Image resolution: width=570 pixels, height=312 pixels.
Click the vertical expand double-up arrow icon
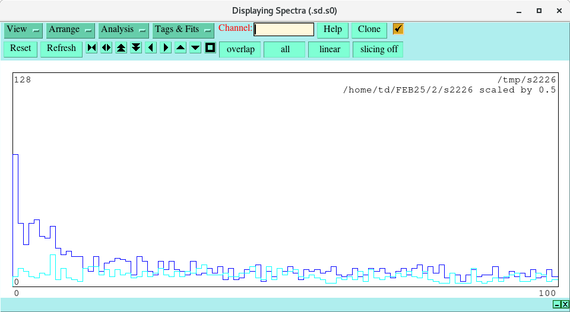click(x=121, y=48)
